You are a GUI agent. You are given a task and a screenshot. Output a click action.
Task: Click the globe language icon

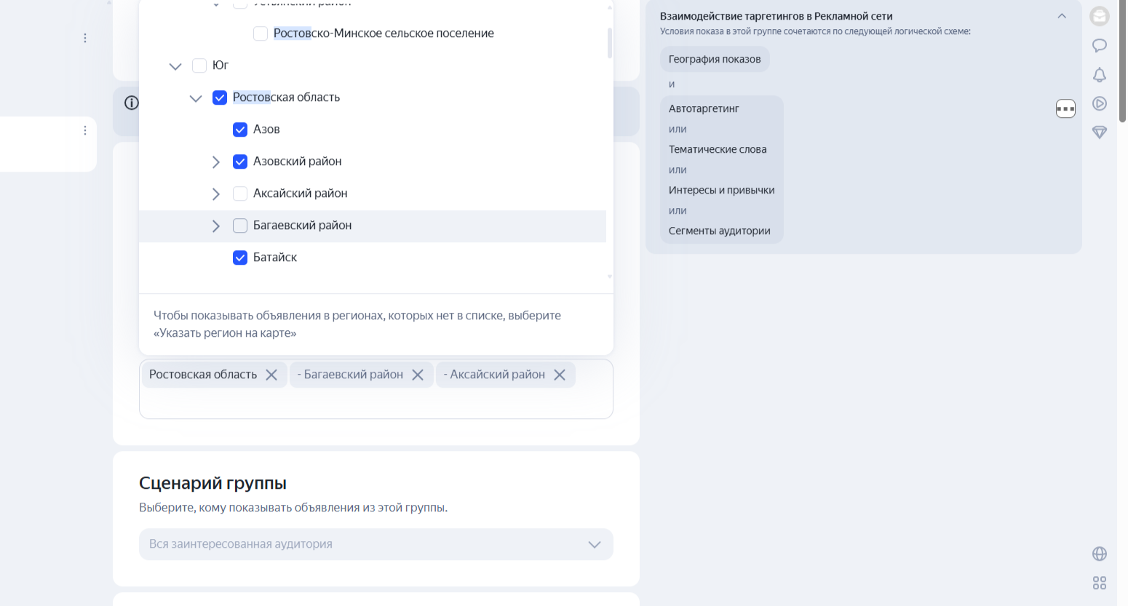(1099, 554)
